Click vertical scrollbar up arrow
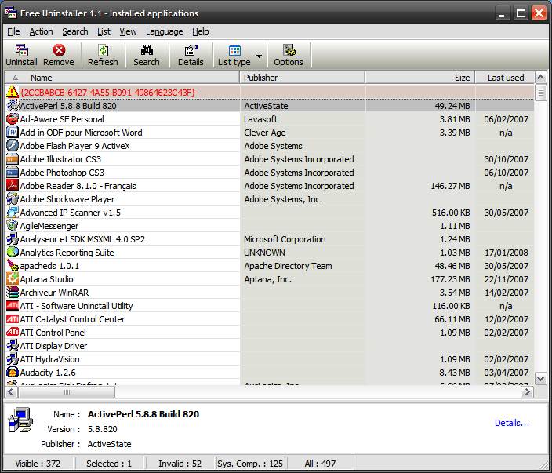The image size is (552, 473). pos(541,77)
